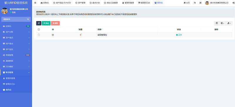Switch to the 资产条码/卡片打印 tab
Viewport: 235px width, 107px height.
click(x=62, y=3)
